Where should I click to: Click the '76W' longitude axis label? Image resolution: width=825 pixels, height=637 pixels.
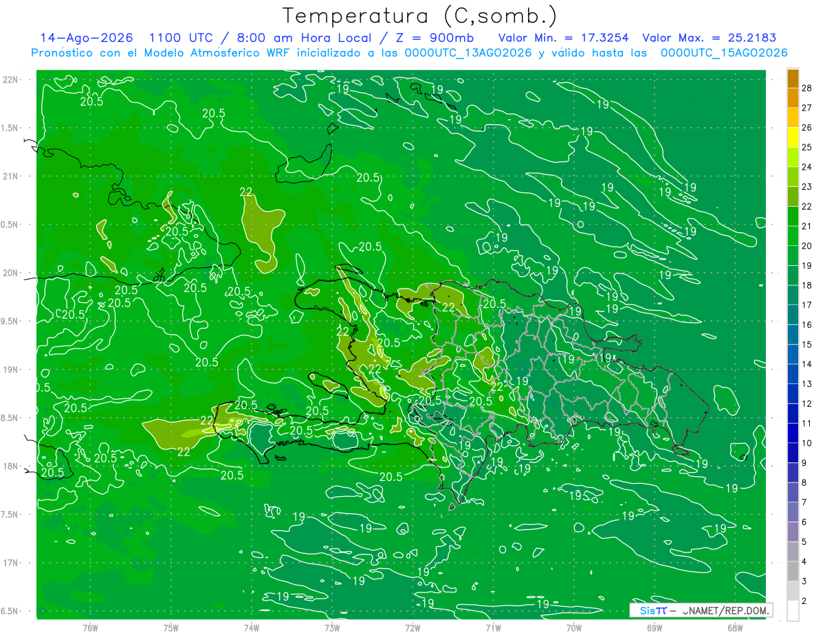click(x=90, y=628)
